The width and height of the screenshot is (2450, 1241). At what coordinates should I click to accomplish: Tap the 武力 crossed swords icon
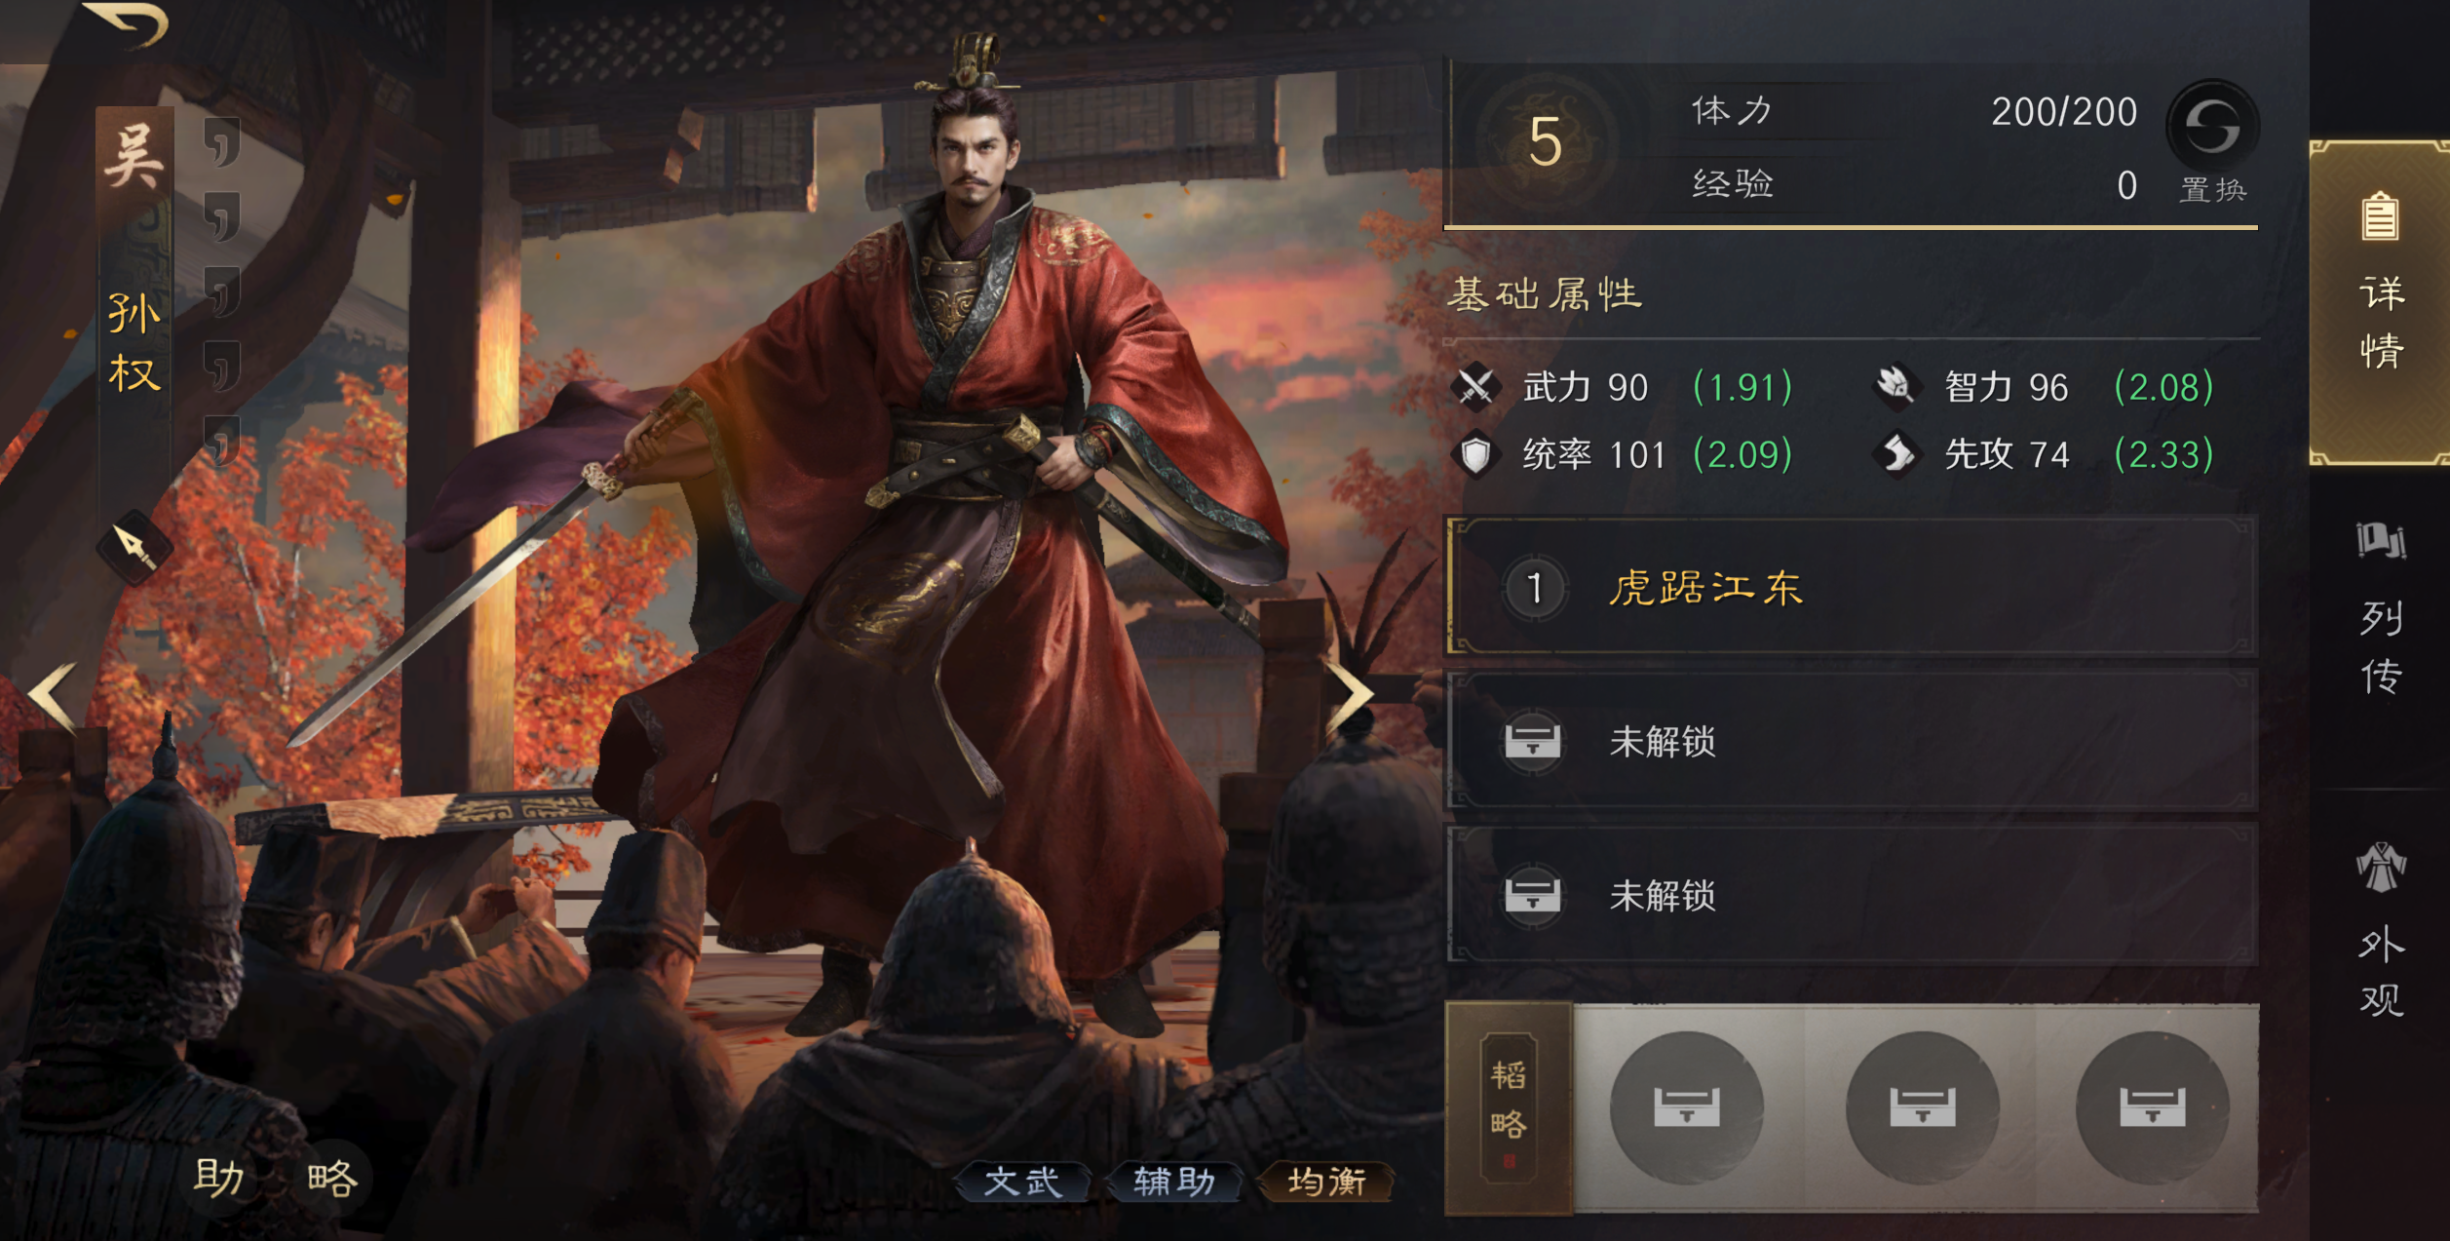1475,387
